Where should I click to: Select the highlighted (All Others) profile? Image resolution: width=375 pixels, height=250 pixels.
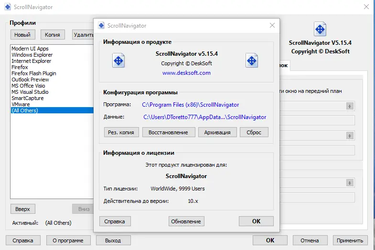(52, 110)
